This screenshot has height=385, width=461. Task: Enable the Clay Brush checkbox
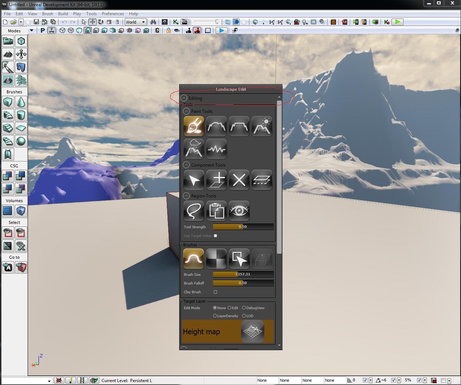(x=215, y=292)
